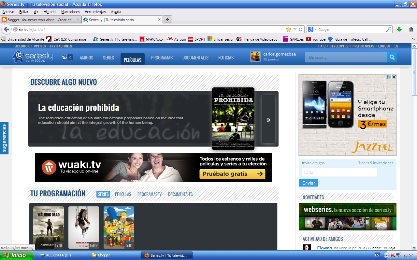Click the ES language indicator in taskbar
417x260 pixels.
coord(377,255)
